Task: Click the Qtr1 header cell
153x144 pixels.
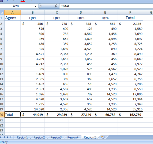Action: 33,18
